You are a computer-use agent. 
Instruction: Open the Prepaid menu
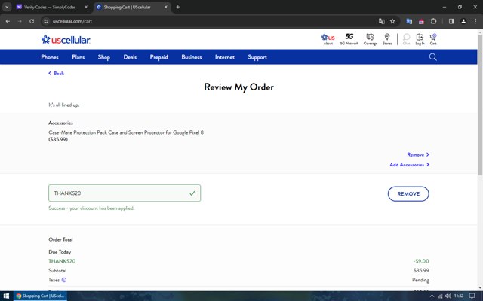coord(159,57)
